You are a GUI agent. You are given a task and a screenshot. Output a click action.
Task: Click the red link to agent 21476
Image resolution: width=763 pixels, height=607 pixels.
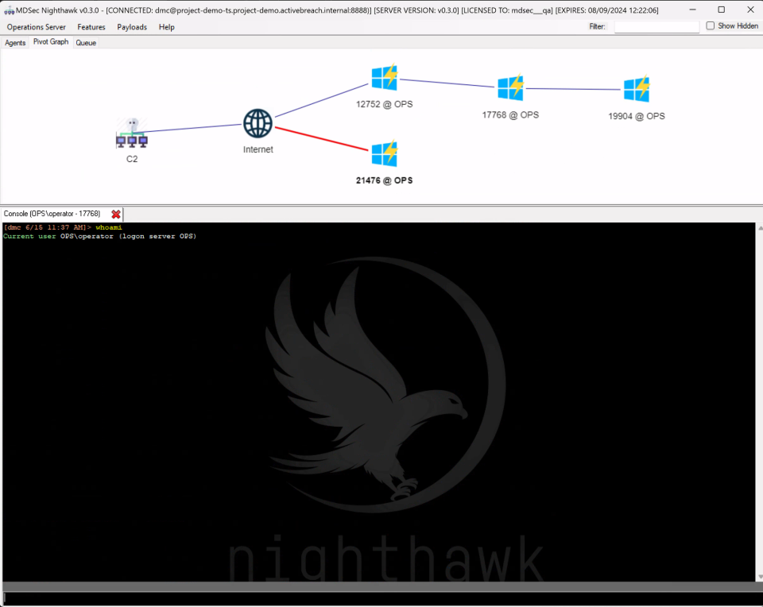[x=322, y=139]
